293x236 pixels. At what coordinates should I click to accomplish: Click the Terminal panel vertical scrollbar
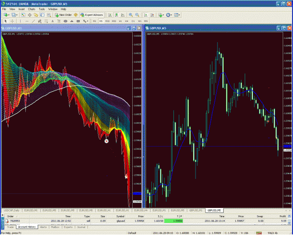[289, 220]
